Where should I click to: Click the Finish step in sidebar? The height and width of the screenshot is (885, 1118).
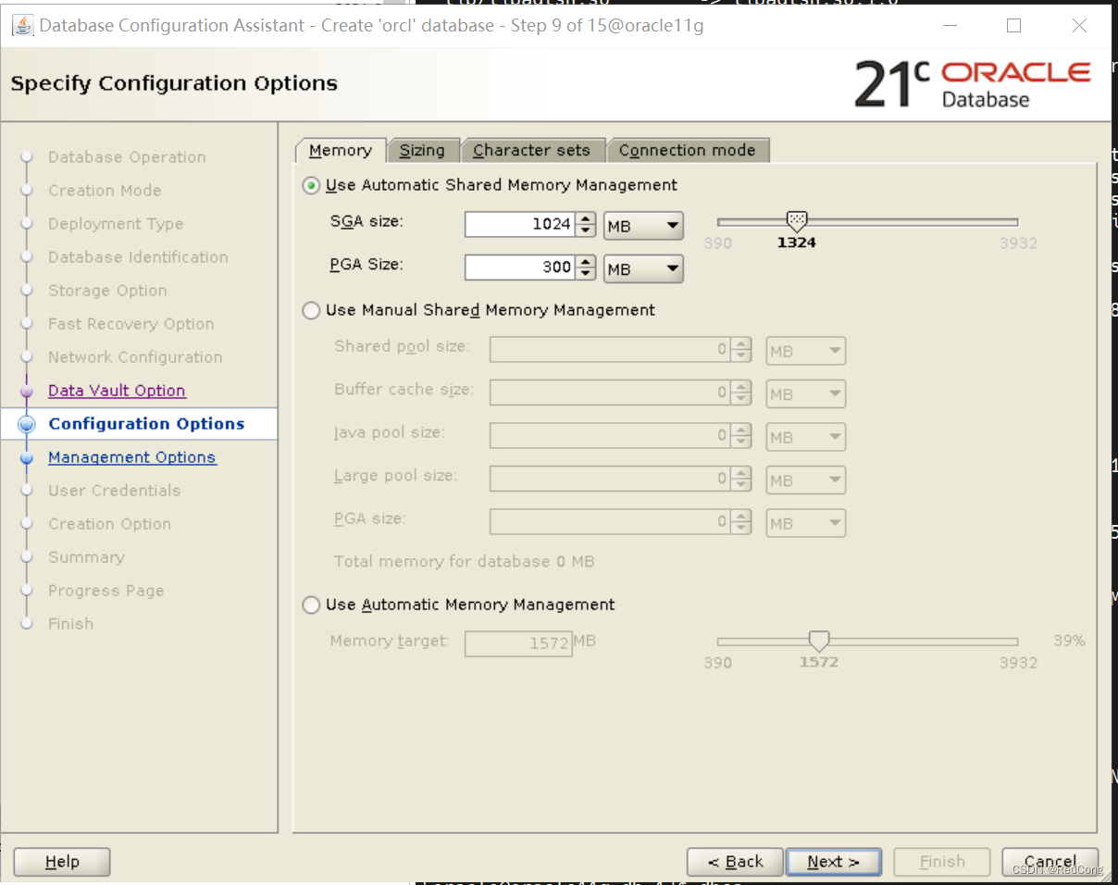click(70, 624)
